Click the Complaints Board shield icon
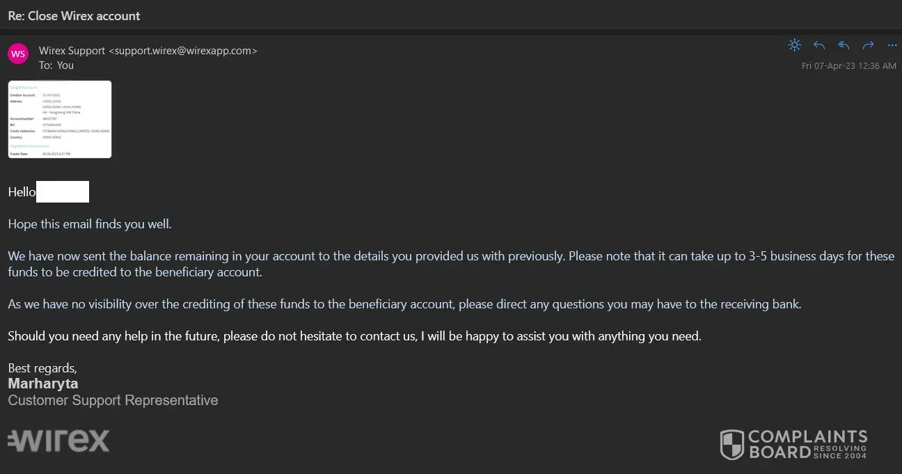This screenshot has height=474, width=902. pyautogui.click(x=731, y=444)
